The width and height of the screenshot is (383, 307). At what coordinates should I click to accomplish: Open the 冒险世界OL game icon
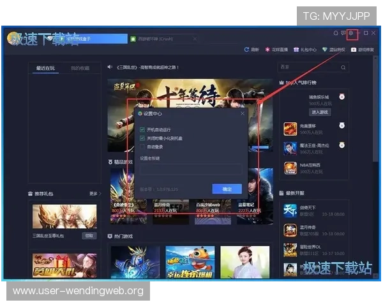point(290,249)
